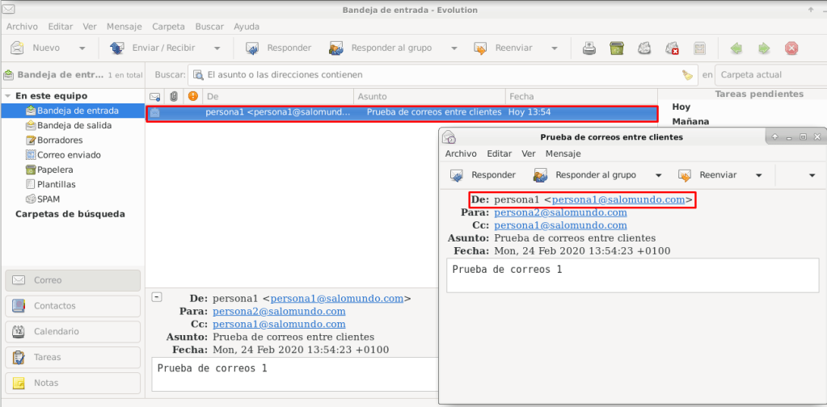
Task: Click the not-junk icon with red X
Action: click(672, 48)
